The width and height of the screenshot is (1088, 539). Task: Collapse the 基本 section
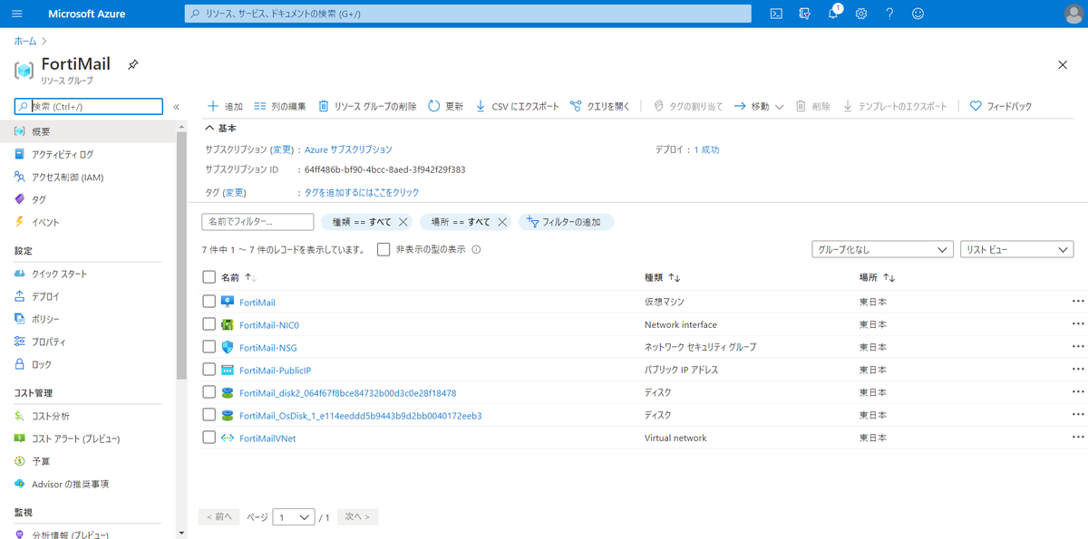(221, 128)
